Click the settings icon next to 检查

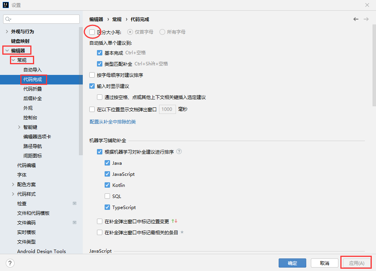(x=75, y=203)
